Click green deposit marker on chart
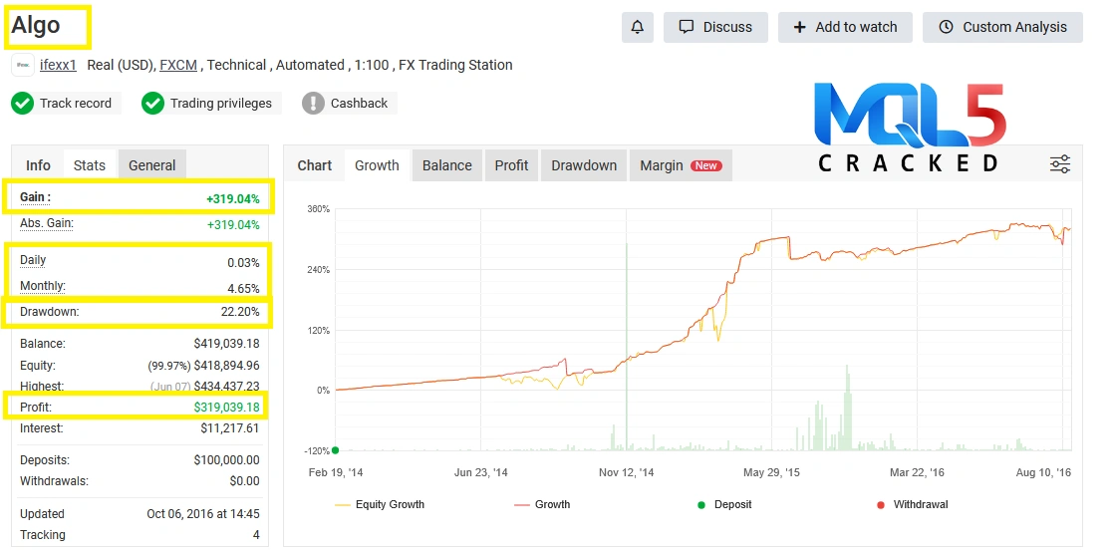The image size is (1110, 553). tap(335, 450)
